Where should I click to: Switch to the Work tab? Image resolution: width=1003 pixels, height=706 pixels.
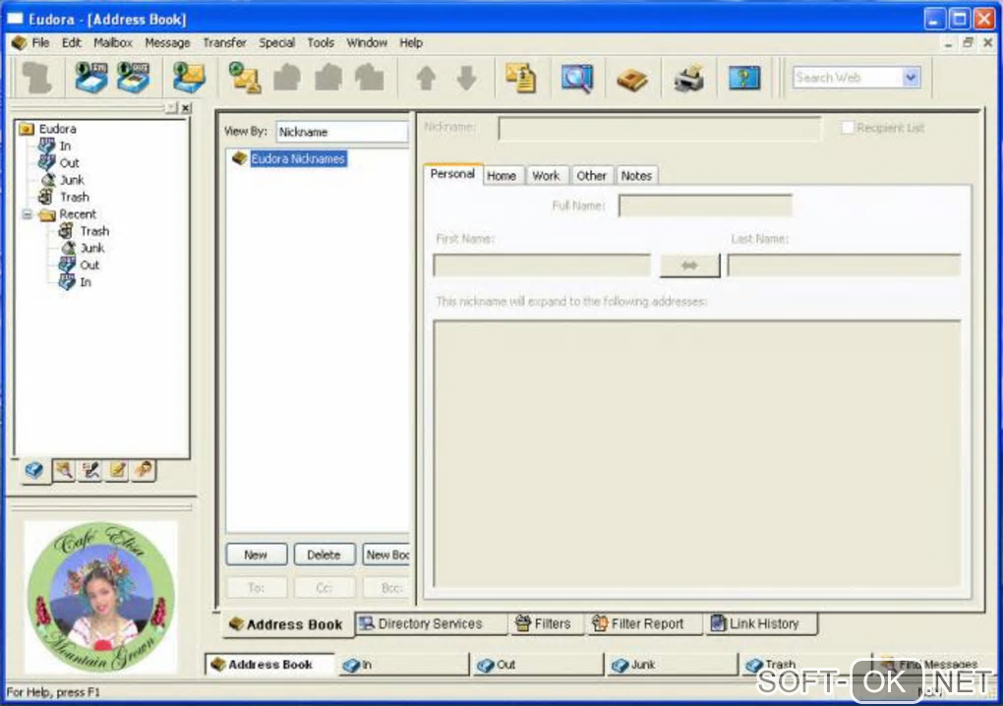546,176
